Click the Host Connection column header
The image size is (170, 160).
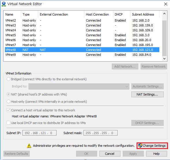point(99,14)
